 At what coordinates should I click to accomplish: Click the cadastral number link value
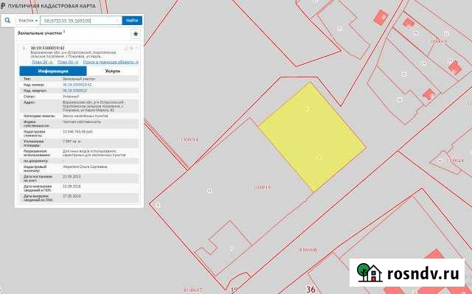[x=77, y=85]
